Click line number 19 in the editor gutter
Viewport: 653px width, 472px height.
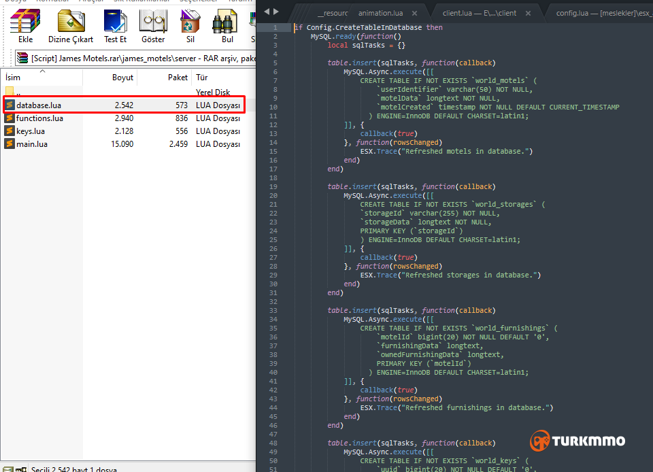(x=273, y=187)
